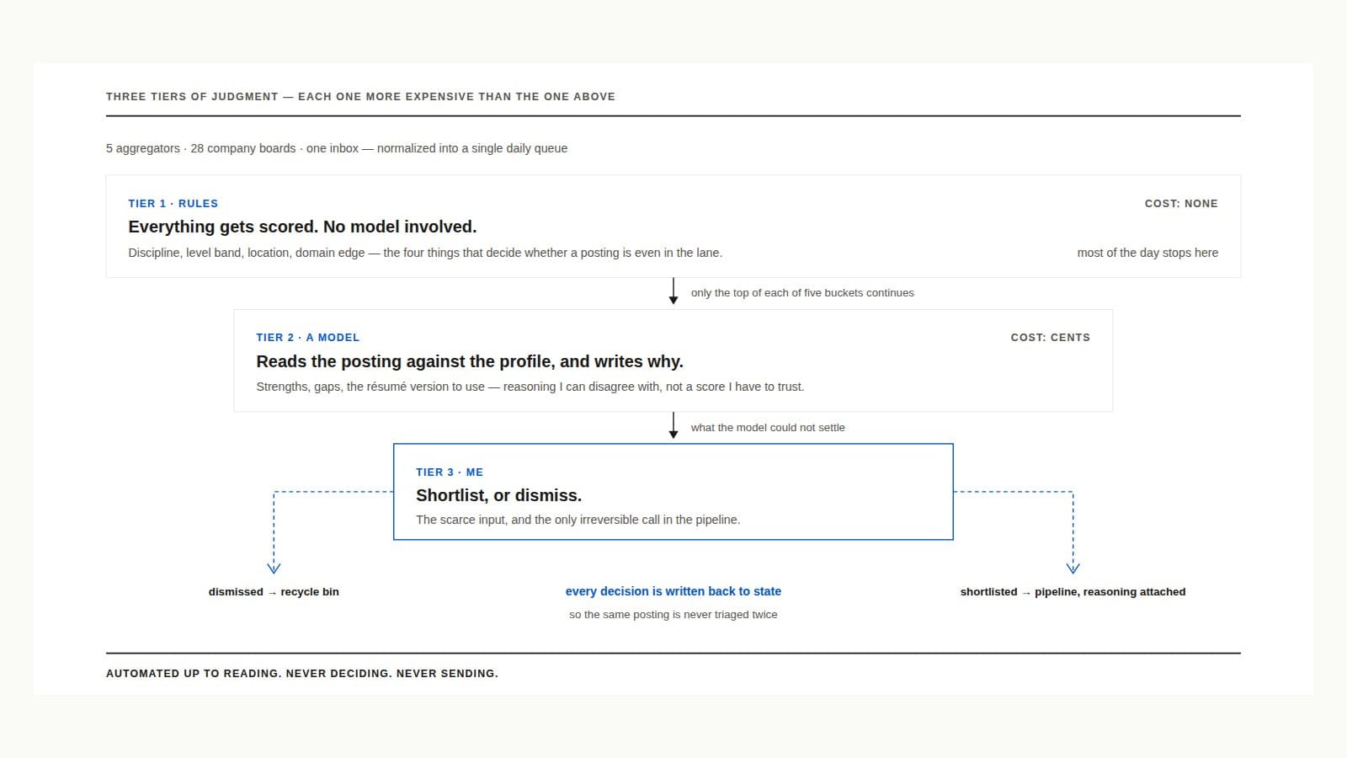Click 'COST: NONE' label
Viewport: 1347px width, 758px height.
[x=1181, y=204]
